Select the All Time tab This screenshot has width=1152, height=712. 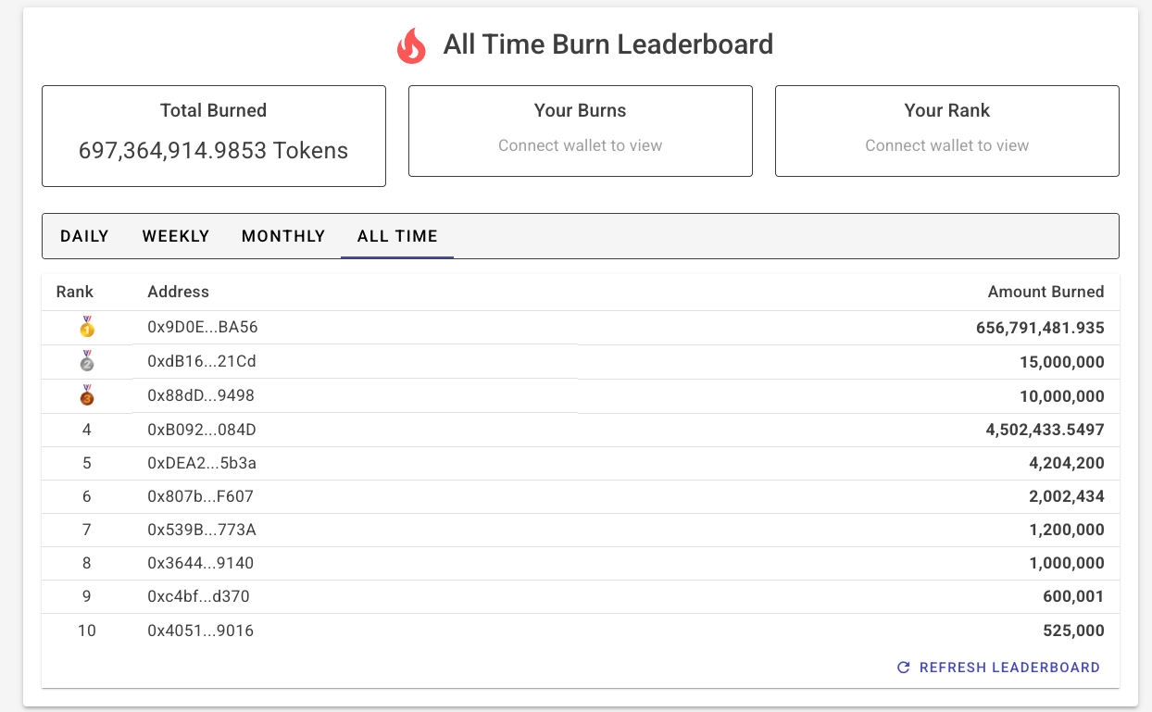pyautogui.click(x=397, y=236)
